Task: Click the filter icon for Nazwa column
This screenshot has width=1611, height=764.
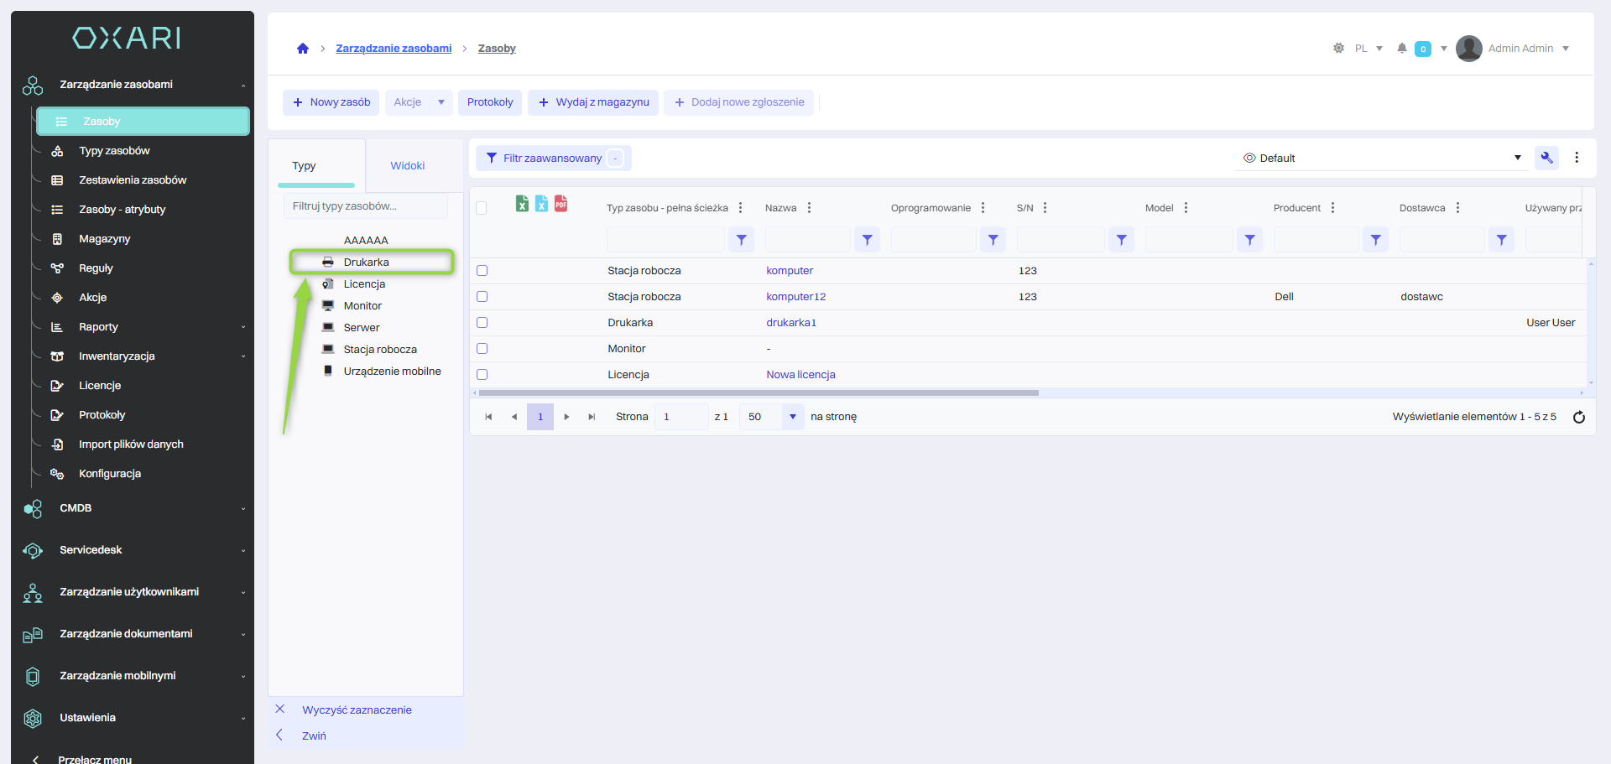Action: 867,240
